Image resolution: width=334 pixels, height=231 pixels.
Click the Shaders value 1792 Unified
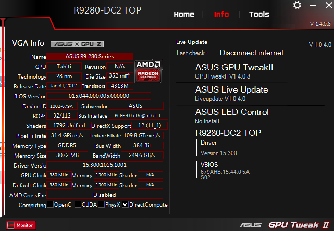69,126
